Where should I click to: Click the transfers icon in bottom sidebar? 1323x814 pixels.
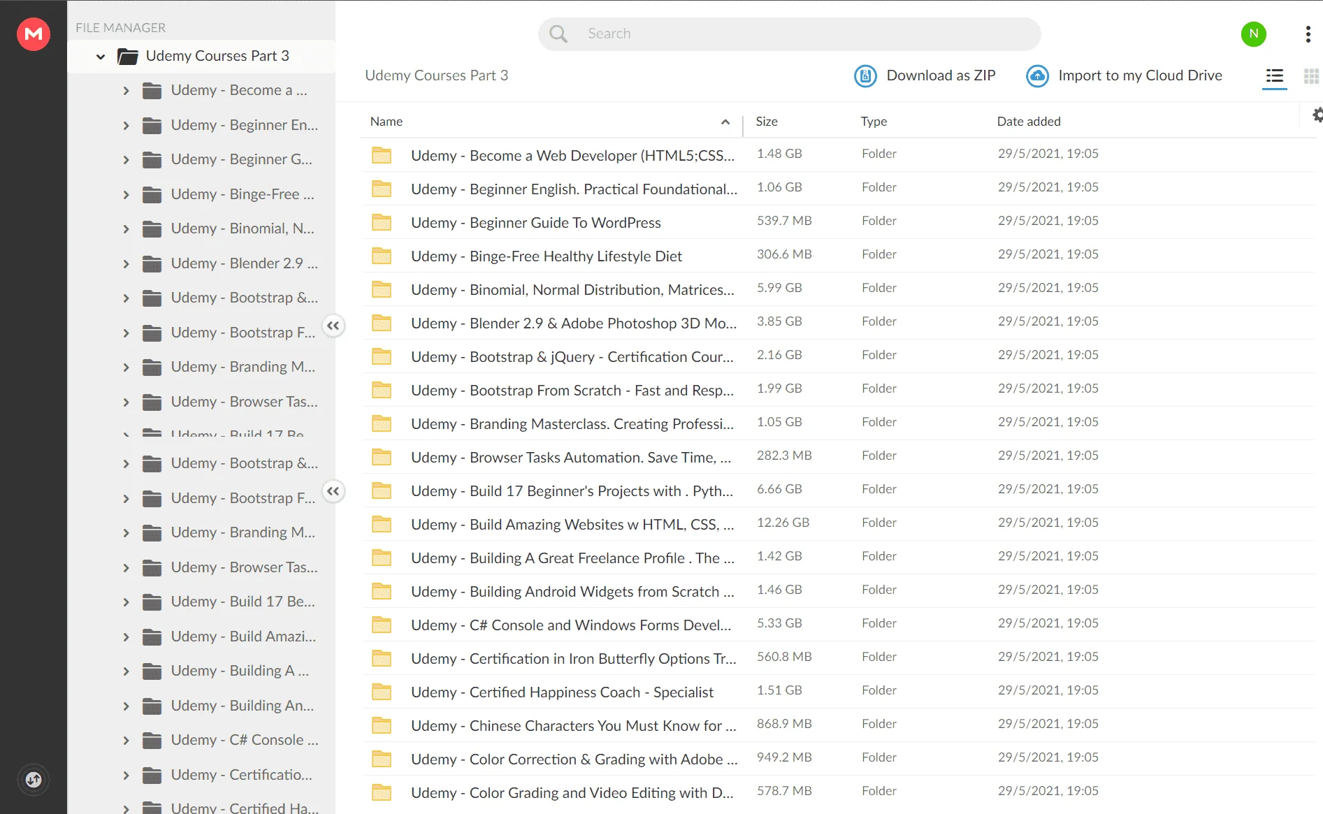click(34, 780)
